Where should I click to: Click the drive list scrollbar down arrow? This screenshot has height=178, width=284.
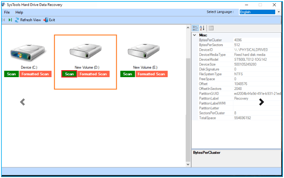click(x=188, y=164)
